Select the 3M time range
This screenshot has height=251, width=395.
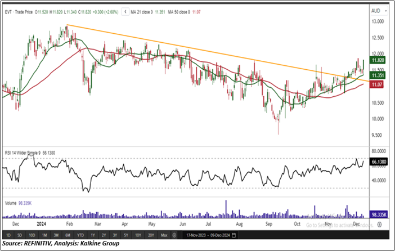(x=56, y=235)
